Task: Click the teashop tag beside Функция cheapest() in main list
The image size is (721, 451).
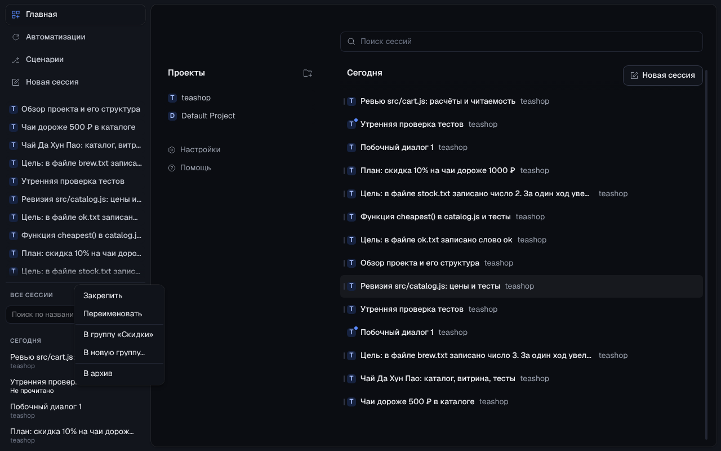Action: pyautogui.click(x=530, y=217)
